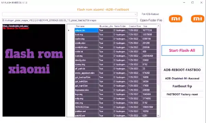This screenshot has height=123, width=206.
Task: Click the left orange Mi logo icon
Action: tap(175, 19)
